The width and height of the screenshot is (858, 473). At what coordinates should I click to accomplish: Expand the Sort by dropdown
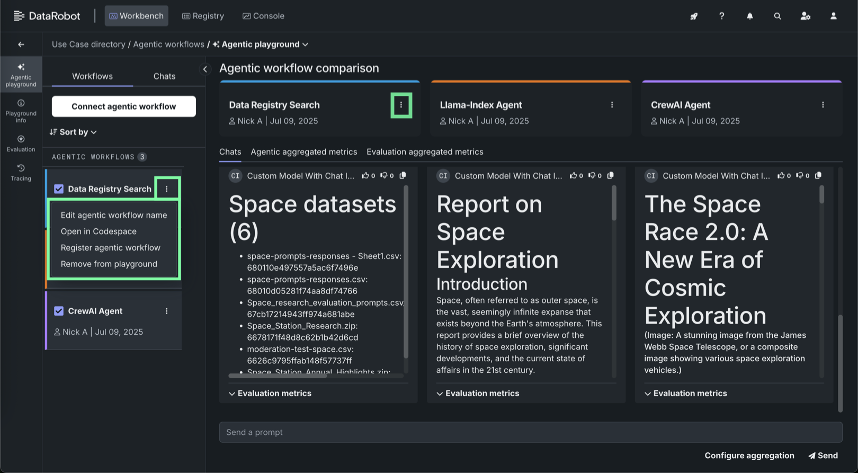(x=74, y=132)
